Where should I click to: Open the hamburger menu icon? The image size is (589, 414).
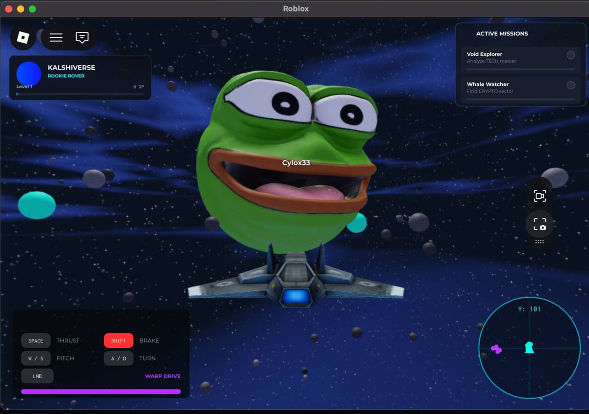pos(56,38)
